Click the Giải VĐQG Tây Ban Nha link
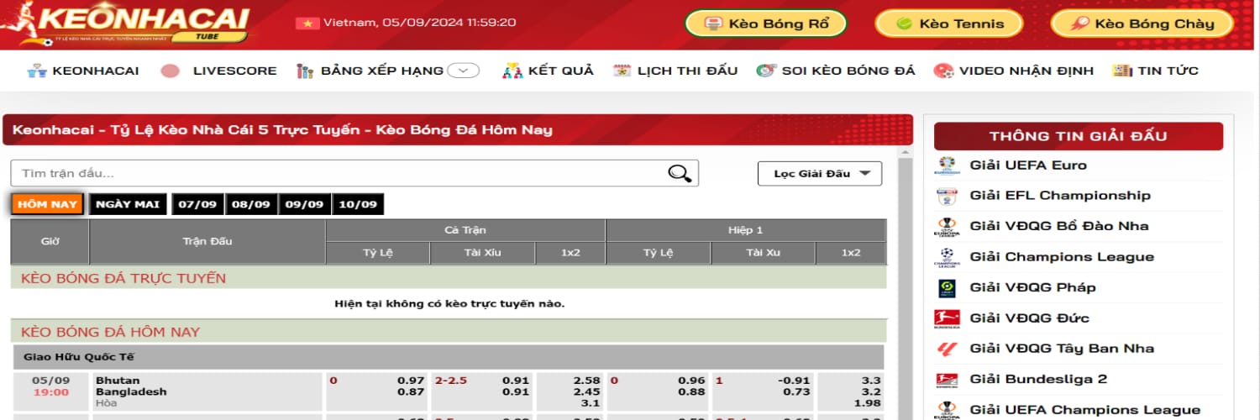The height and width of the screenshot is (420, 1260). pos(1062,349)
